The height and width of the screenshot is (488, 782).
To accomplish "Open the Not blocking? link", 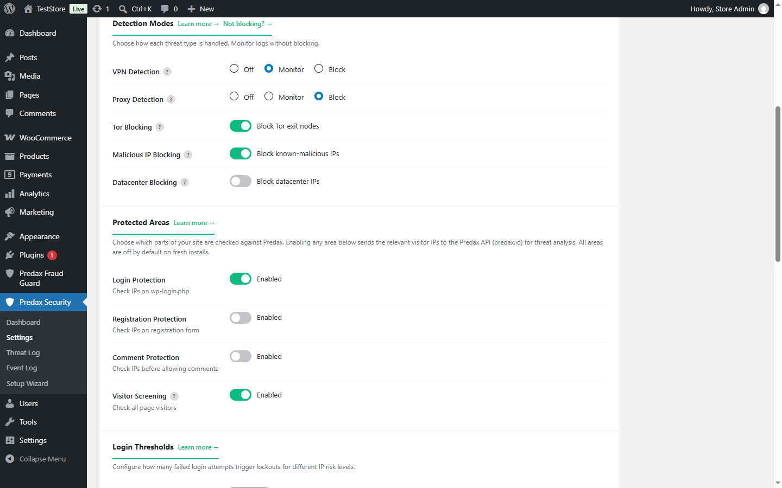I will click(x=248, y=24).
